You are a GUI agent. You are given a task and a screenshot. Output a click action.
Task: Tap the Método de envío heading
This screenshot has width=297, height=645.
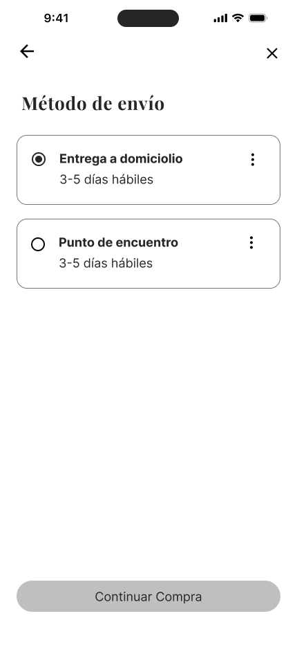click(x=93, y=103)
